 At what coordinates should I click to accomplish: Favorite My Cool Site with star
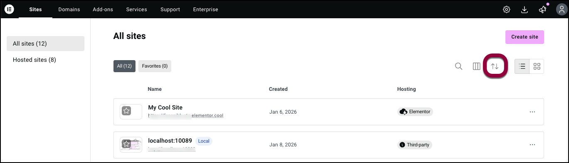pyautogui.click(x=126, y=111)
